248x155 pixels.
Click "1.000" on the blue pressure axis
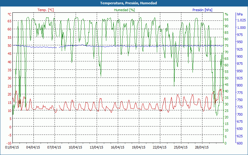pyautogui.click(x=241, y=28)
